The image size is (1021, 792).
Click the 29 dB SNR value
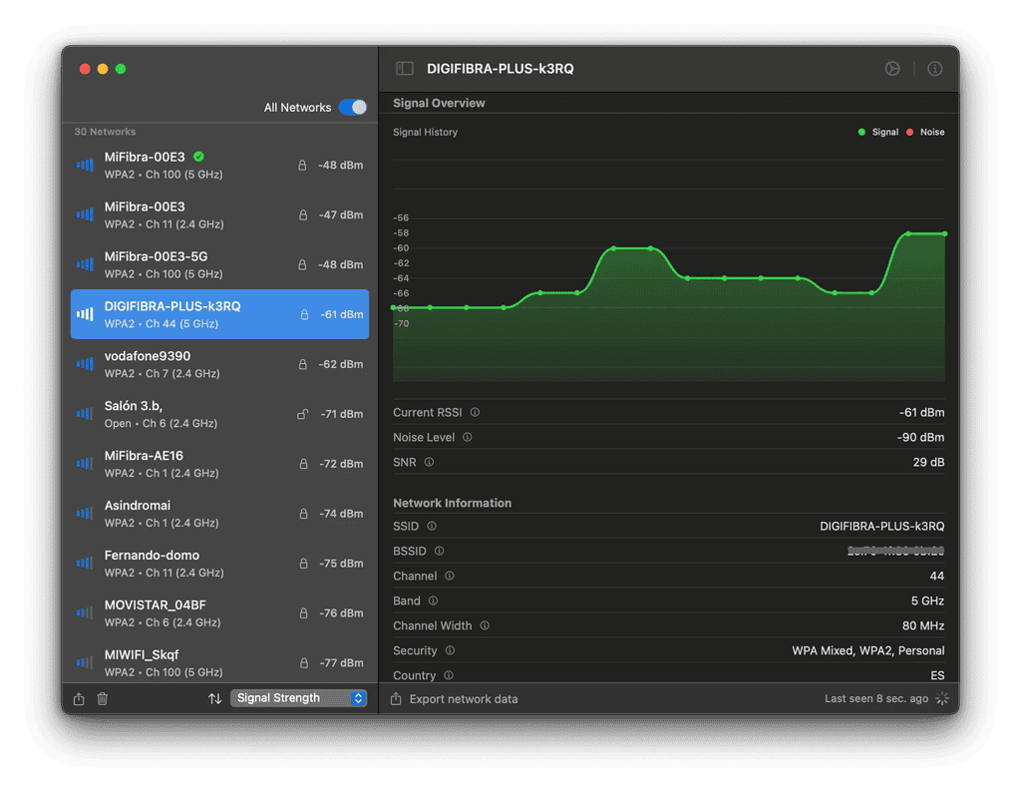tap(928, 462)
